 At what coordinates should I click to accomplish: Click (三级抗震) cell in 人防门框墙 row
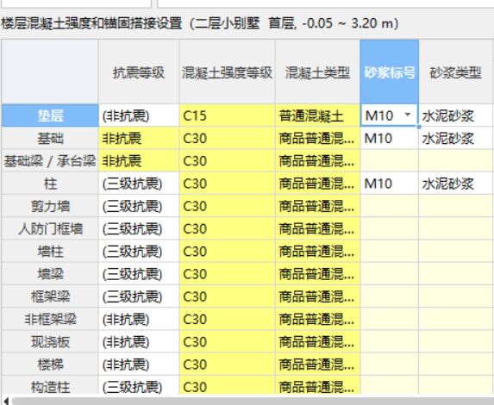coord(139,229)
